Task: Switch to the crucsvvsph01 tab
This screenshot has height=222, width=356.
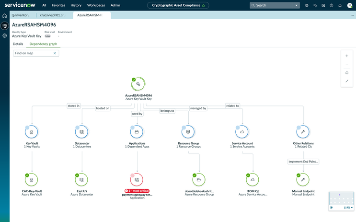Action: point(53,15)
